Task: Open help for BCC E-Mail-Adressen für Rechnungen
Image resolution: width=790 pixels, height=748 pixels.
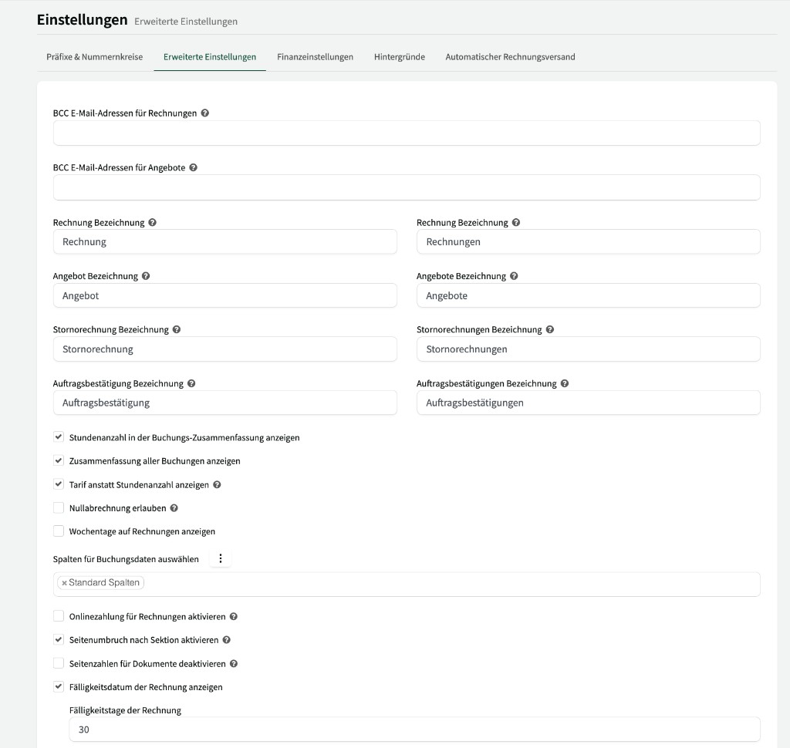Action: (204, 113)
